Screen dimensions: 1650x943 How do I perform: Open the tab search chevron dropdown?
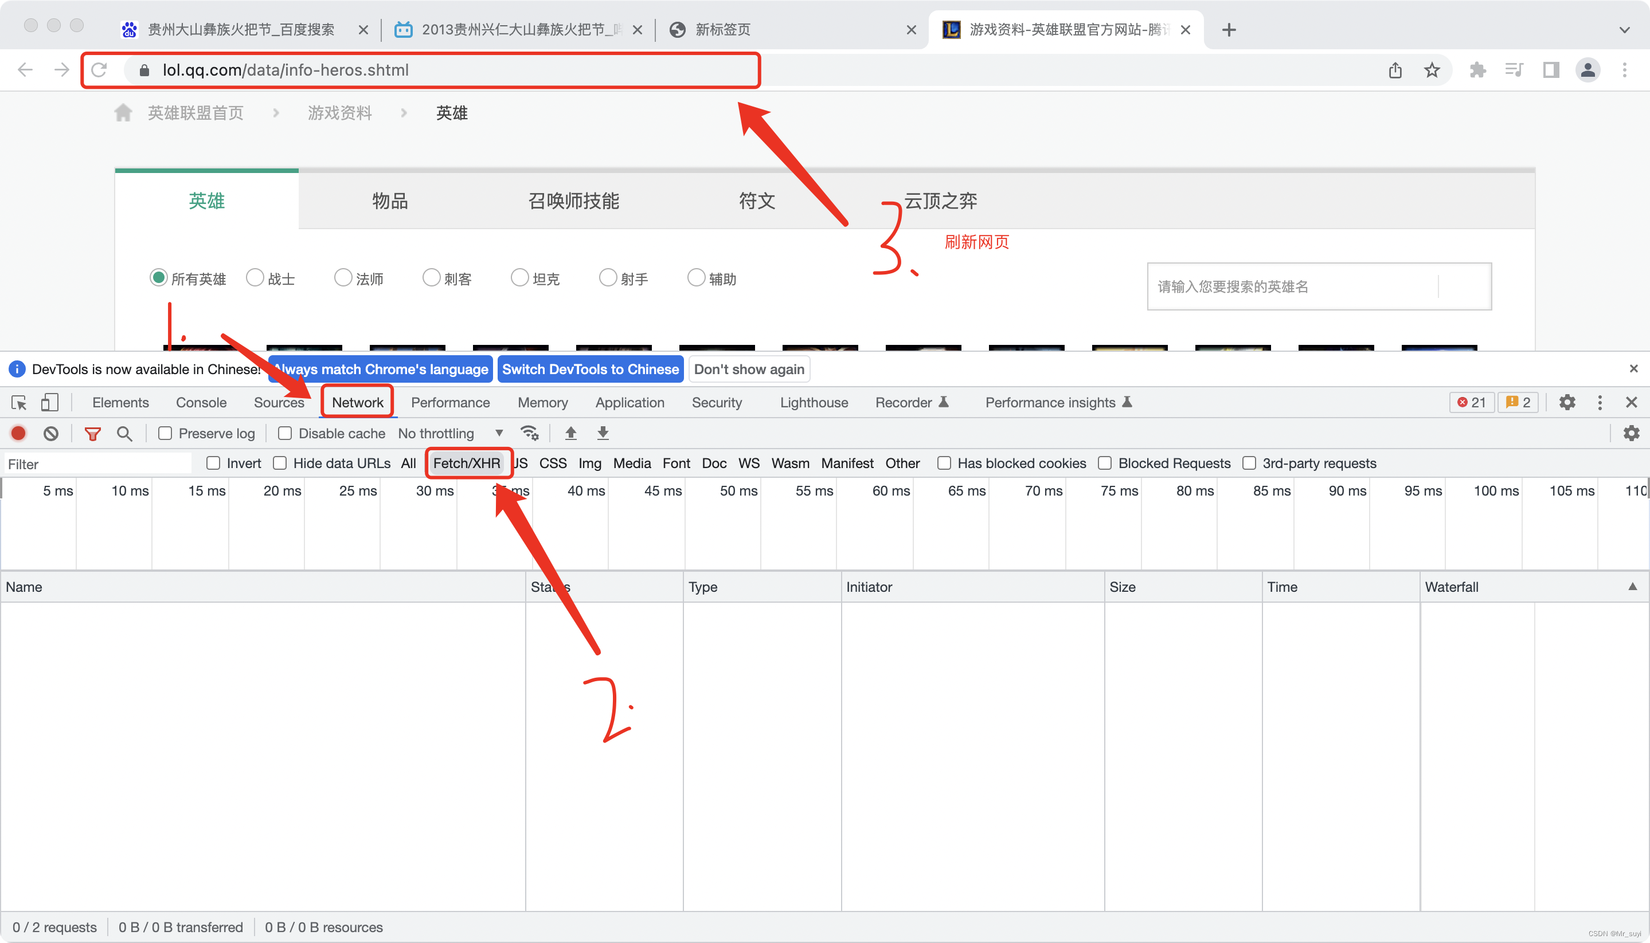[x=1624, y=30]
